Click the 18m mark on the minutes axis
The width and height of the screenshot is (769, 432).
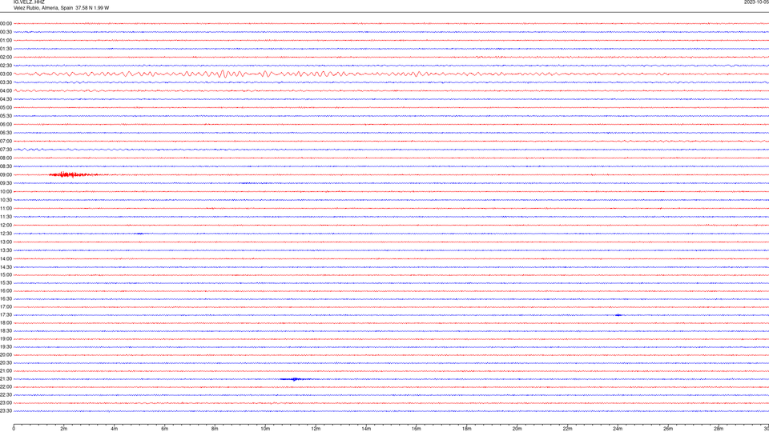pos(467,429)
